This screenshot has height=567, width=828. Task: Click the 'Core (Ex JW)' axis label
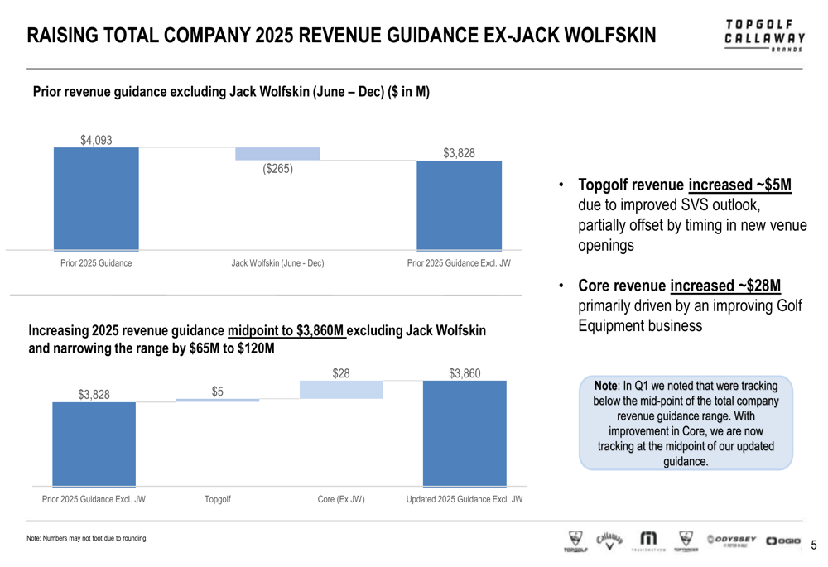tap(341, 499)
